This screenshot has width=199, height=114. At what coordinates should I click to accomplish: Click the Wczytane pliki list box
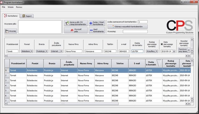(x=40, y=27)
